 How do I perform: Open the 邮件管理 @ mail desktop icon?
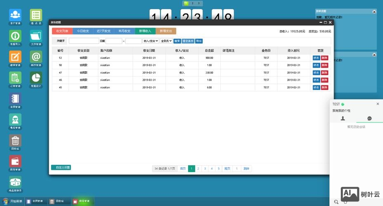(x=36, y=57)
